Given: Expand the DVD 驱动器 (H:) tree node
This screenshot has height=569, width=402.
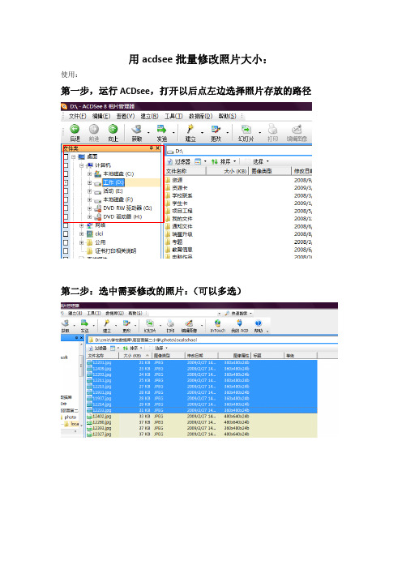Looking at the screenshot, I should (x=89, y=216).
